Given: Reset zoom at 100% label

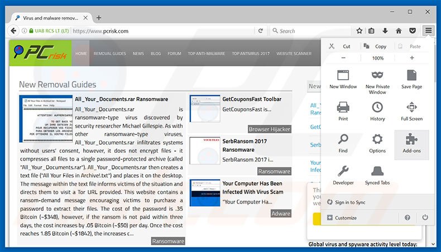Looking at the screenshot, I should pyautogui.click(x=378, y=58).
